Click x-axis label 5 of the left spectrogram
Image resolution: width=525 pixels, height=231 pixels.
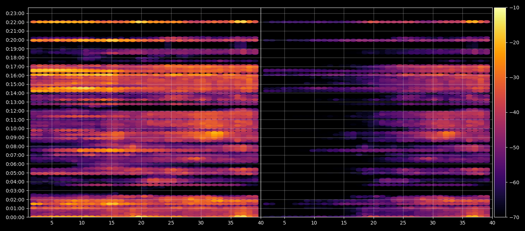click(52, 223)
